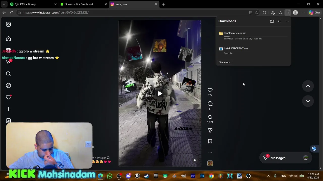Open WhatsApp from the taskbar
323x181 pixels.
tap(110, 176)
